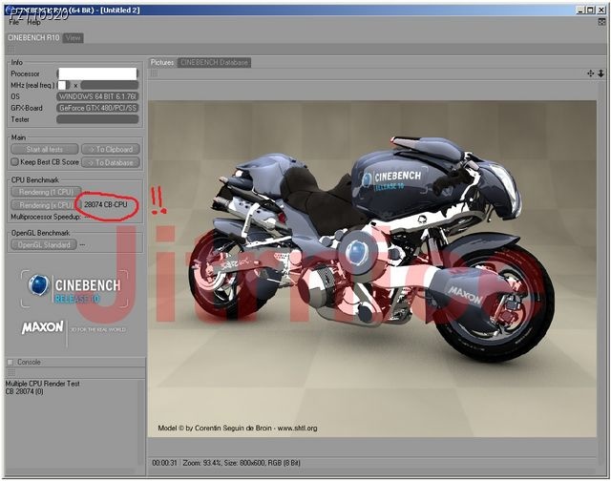Click the 28074 CB-CPU score text
This screenshot has height=481, width=611.
(106, 204)
